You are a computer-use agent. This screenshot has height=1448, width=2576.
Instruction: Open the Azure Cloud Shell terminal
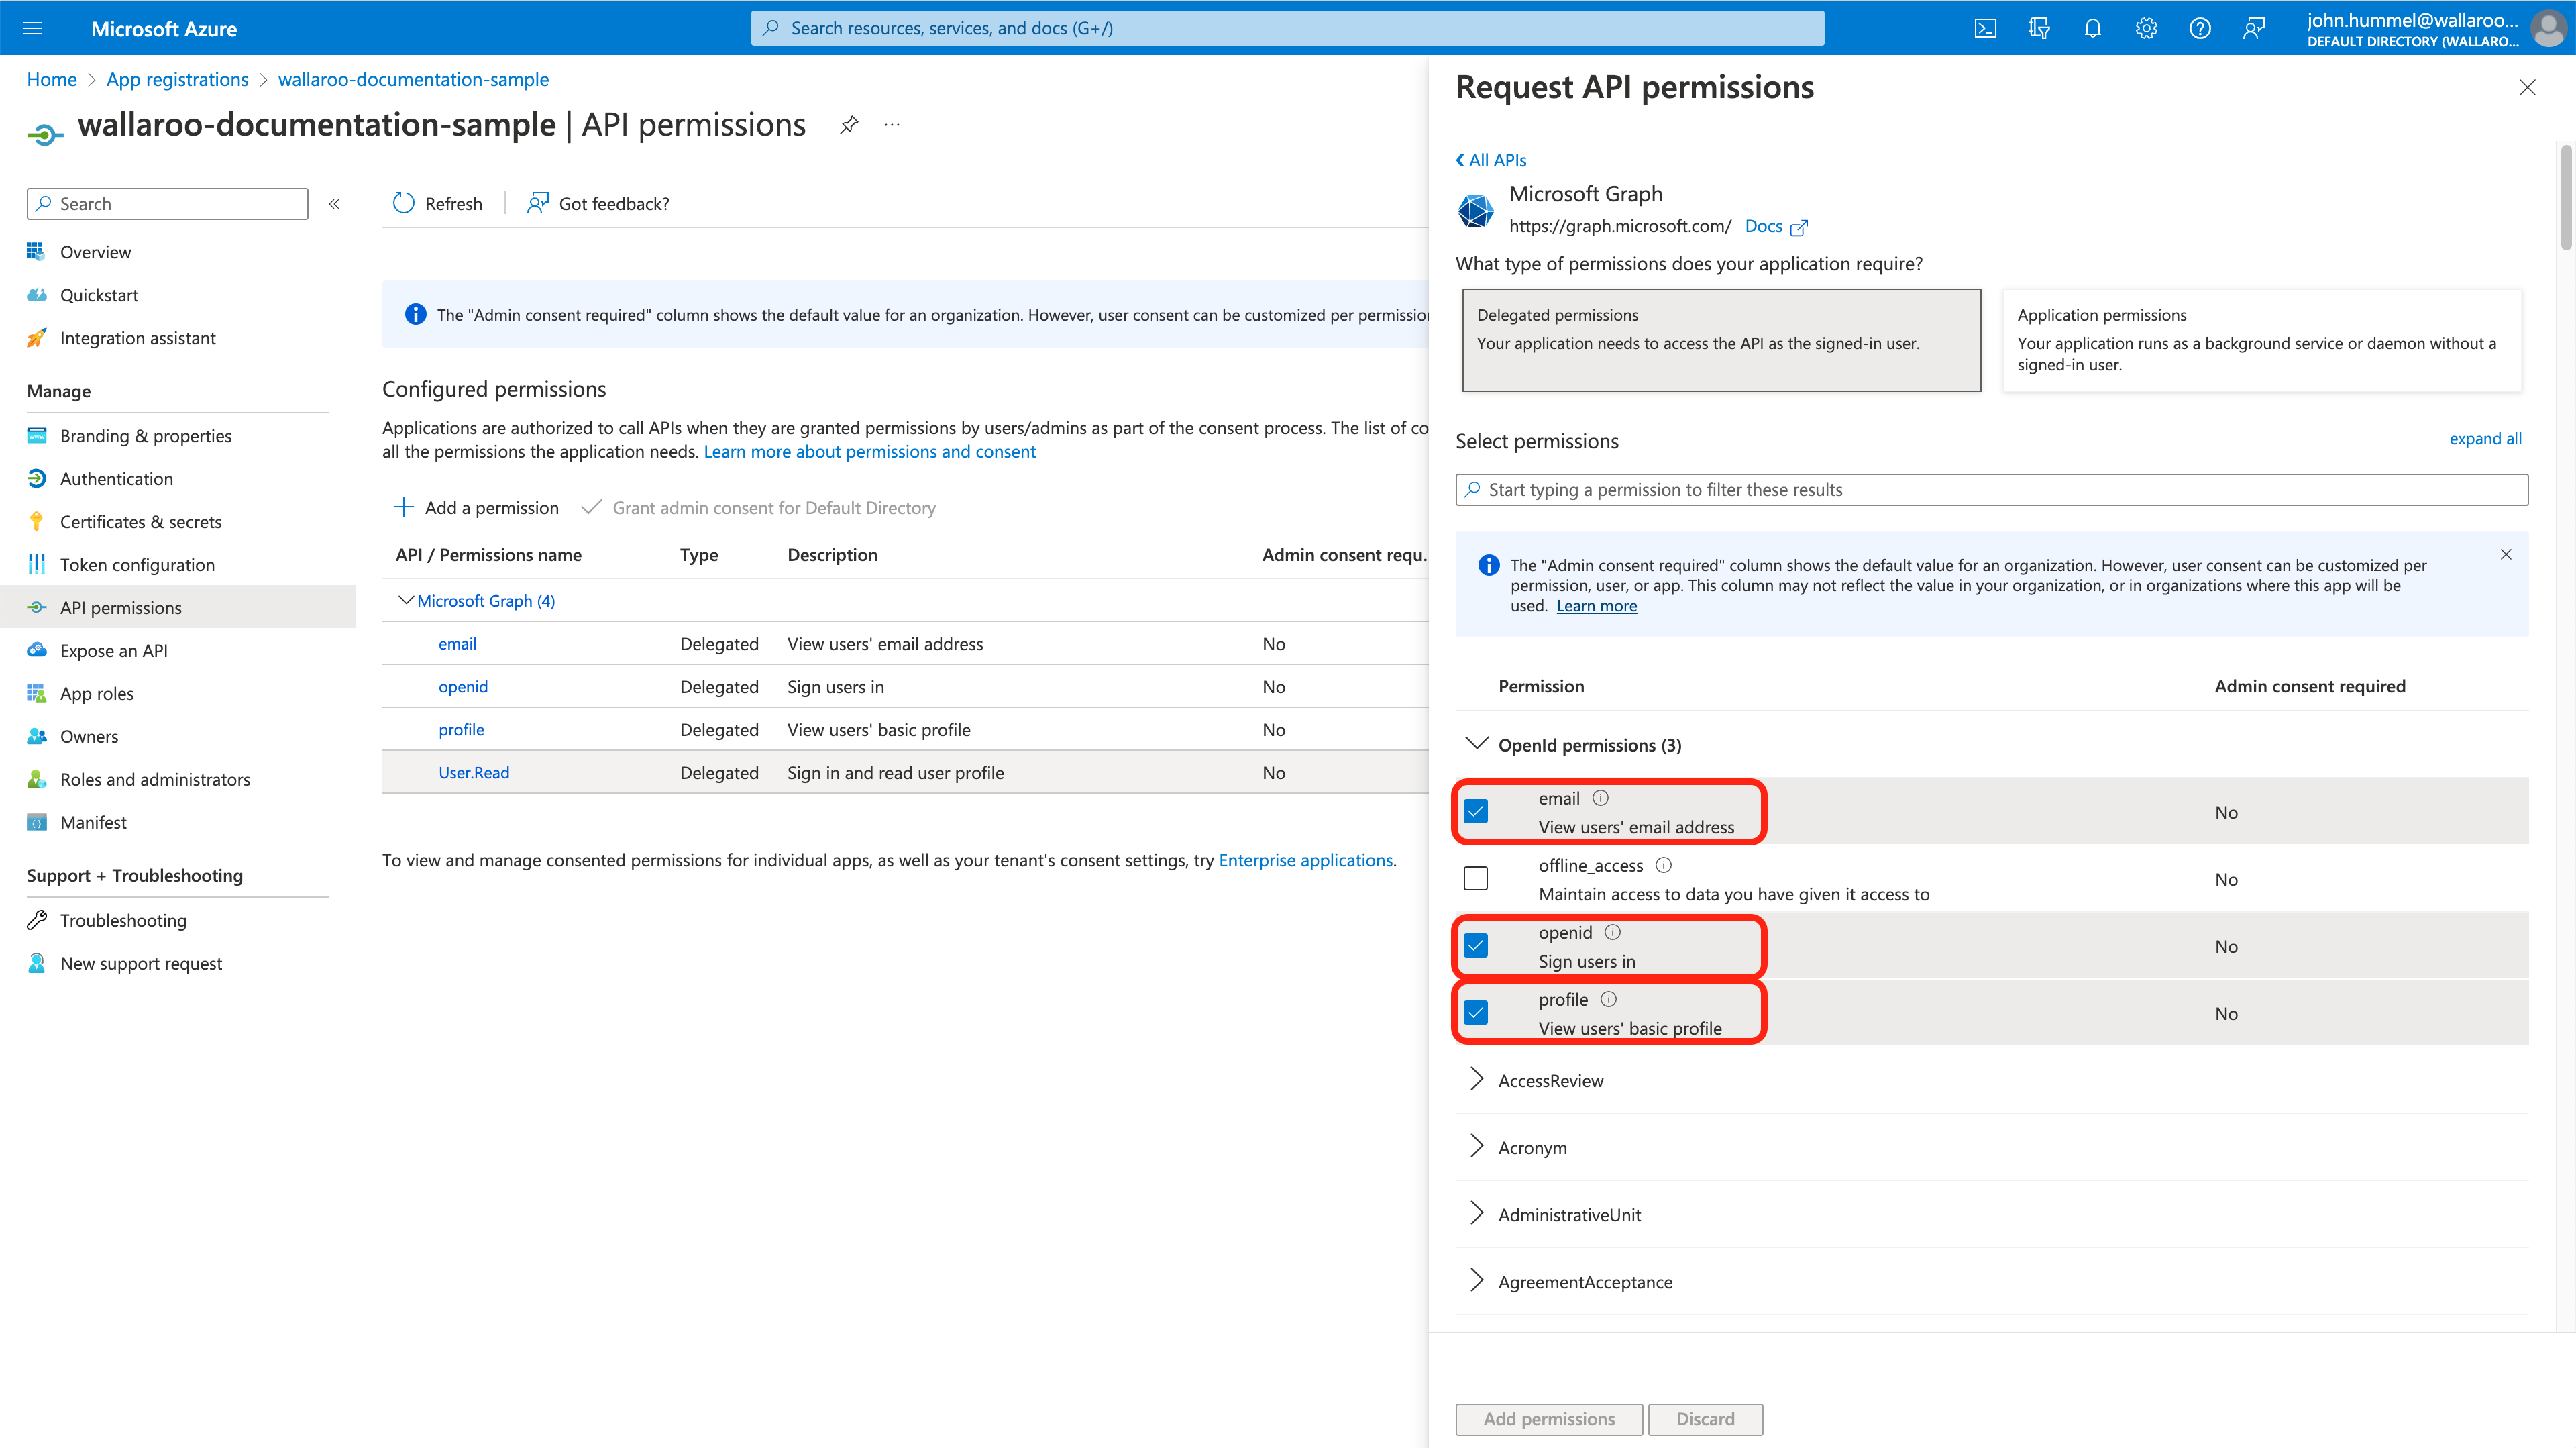point(1986,27)
